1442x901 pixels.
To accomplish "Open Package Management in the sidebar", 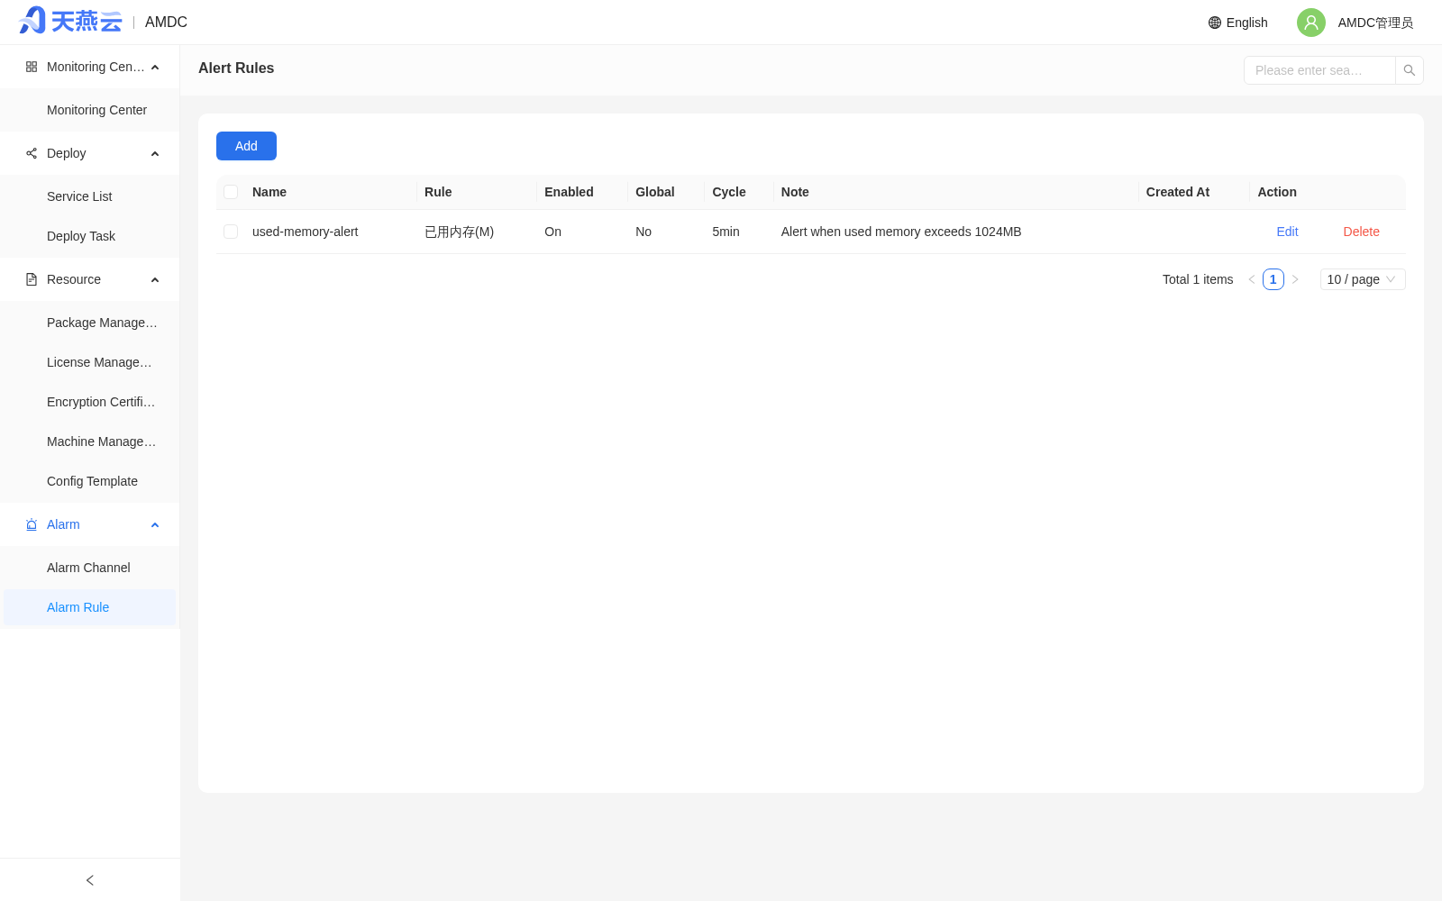I will 90,323.
